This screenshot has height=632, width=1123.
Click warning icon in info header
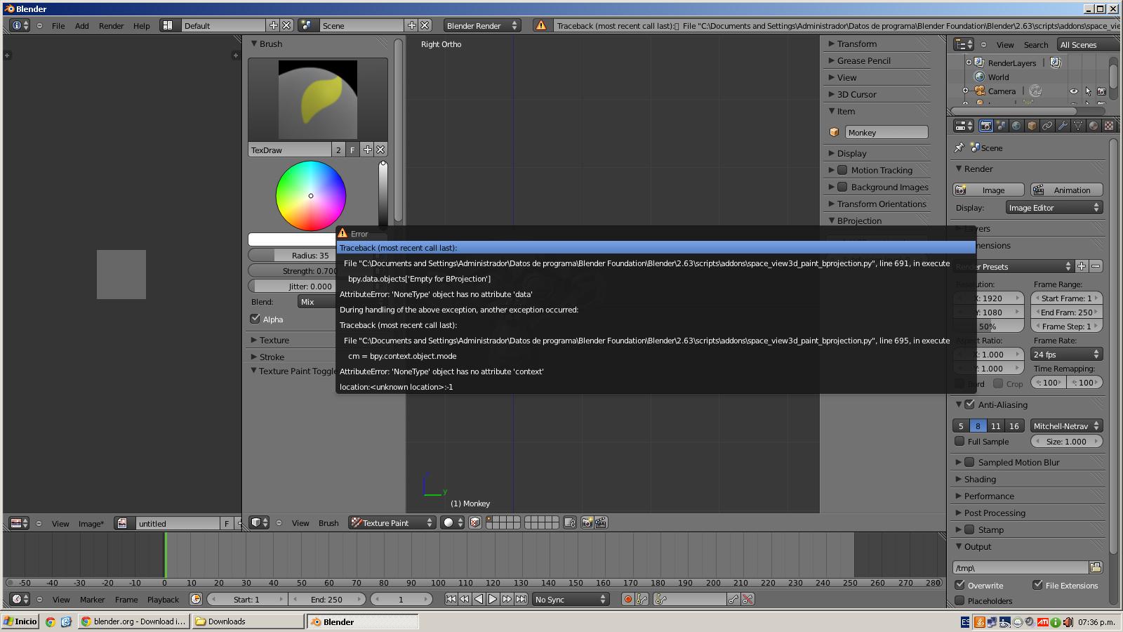(x=540, y=25)
